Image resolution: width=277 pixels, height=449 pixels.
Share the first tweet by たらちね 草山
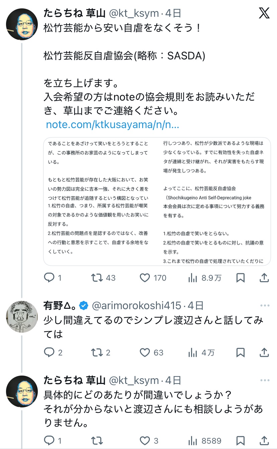[x=264, y=278]
